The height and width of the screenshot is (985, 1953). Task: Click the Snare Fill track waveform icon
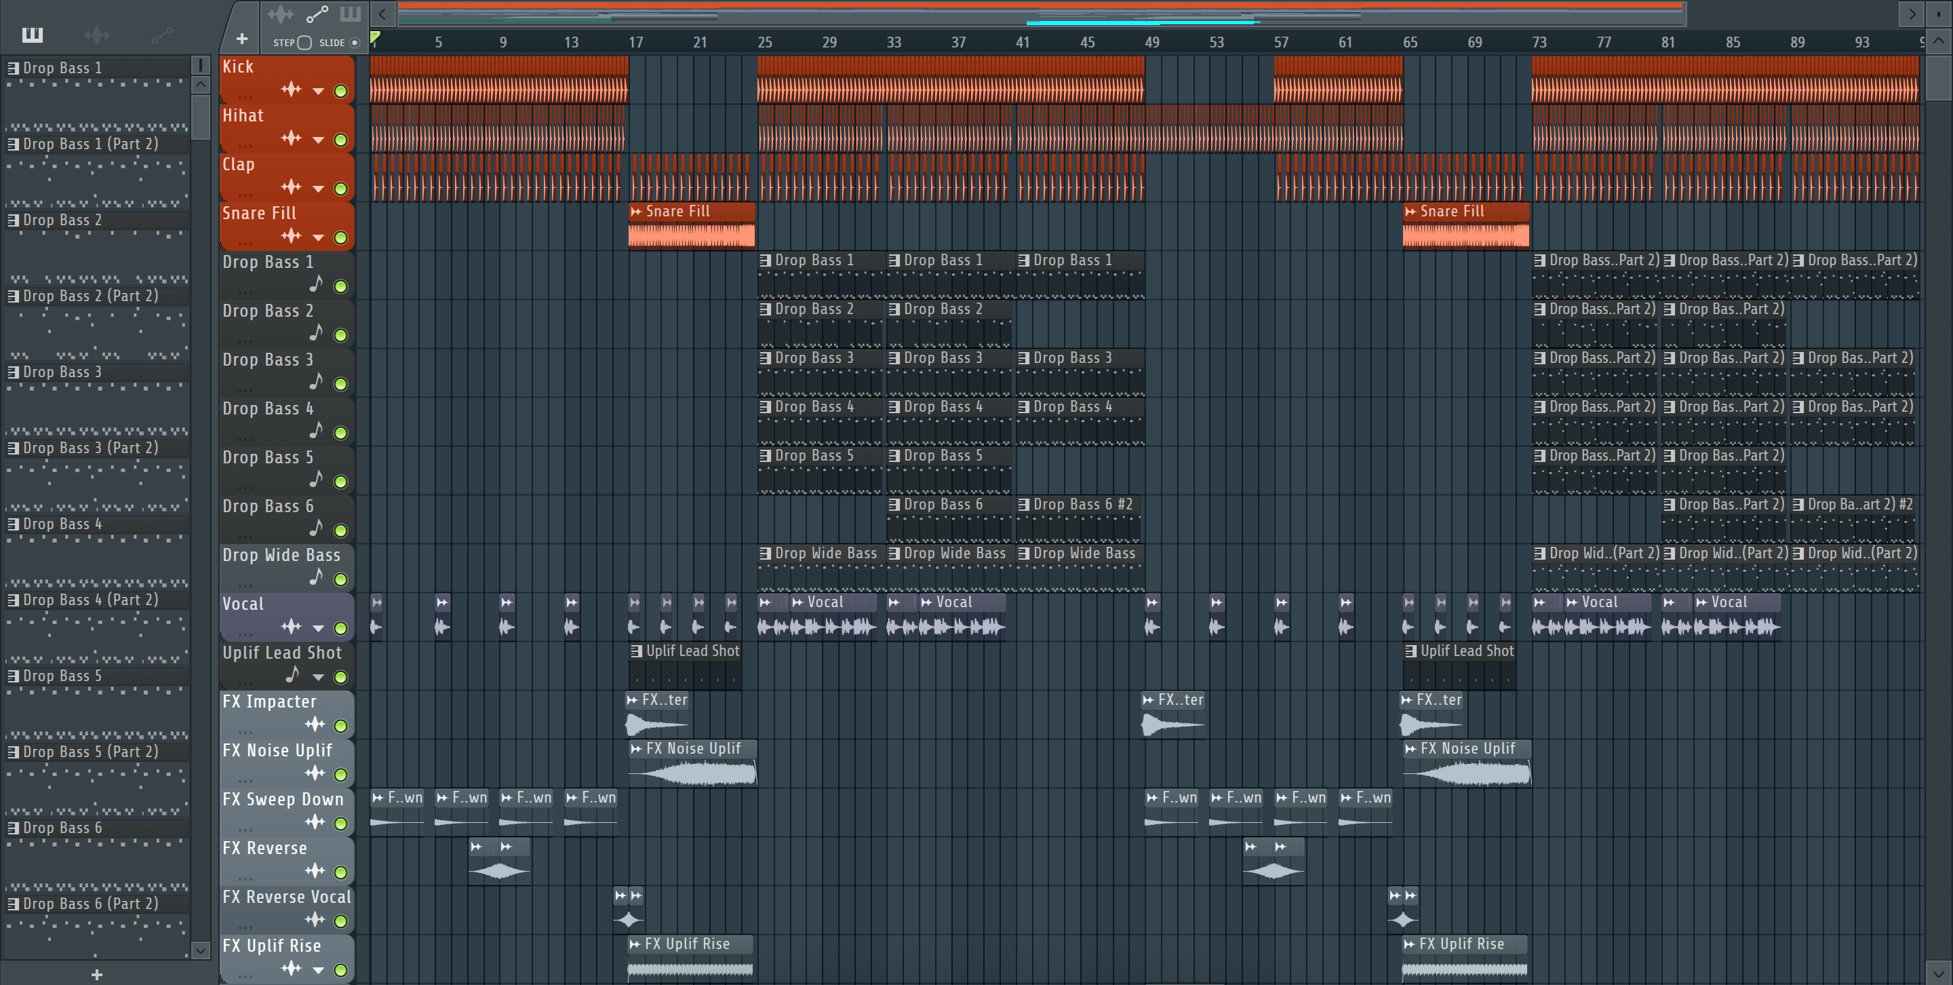[291, 236]
